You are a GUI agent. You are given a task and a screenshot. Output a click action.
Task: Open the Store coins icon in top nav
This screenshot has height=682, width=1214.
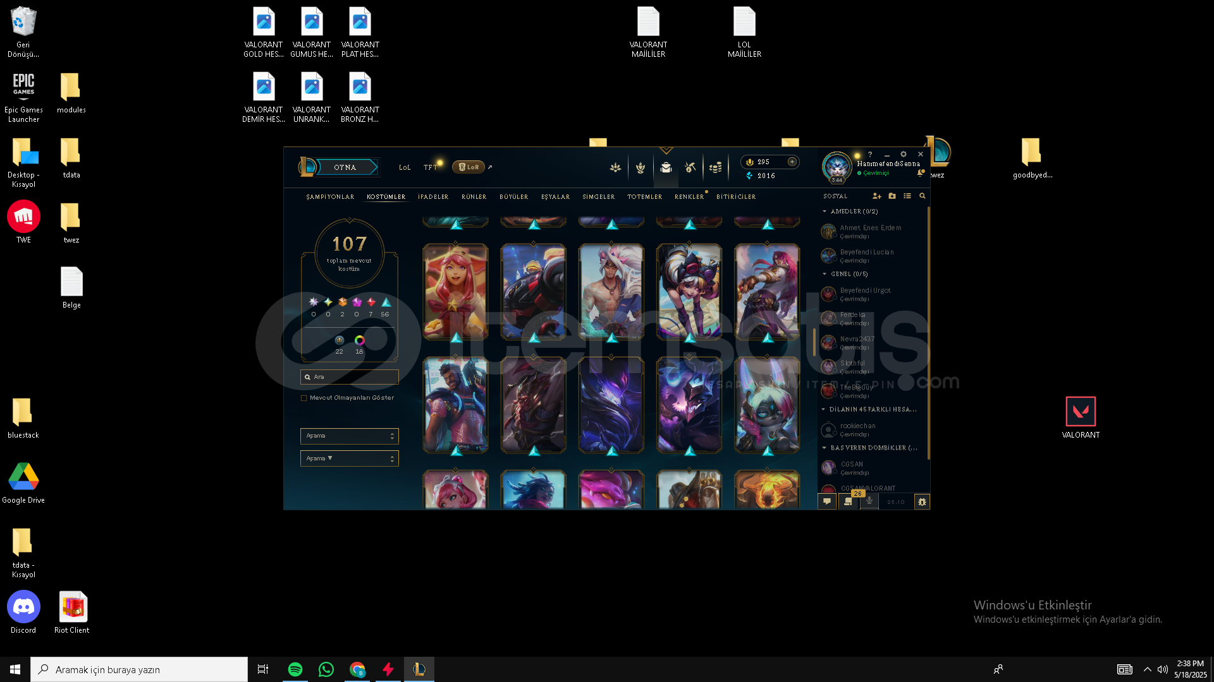715,167
